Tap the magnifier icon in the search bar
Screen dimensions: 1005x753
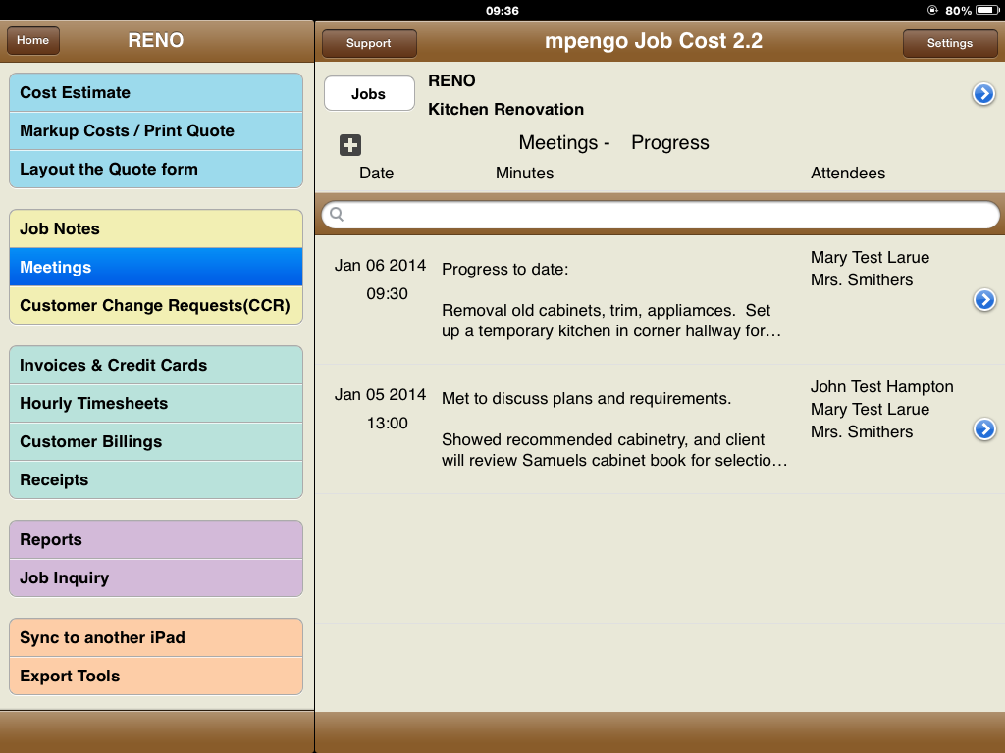(337, 215)
